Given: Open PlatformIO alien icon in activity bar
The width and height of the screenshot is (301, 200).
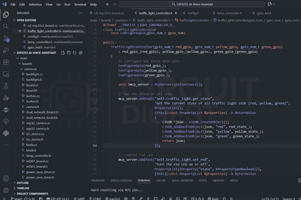Looking at the screenshot, I should [6, 110].
